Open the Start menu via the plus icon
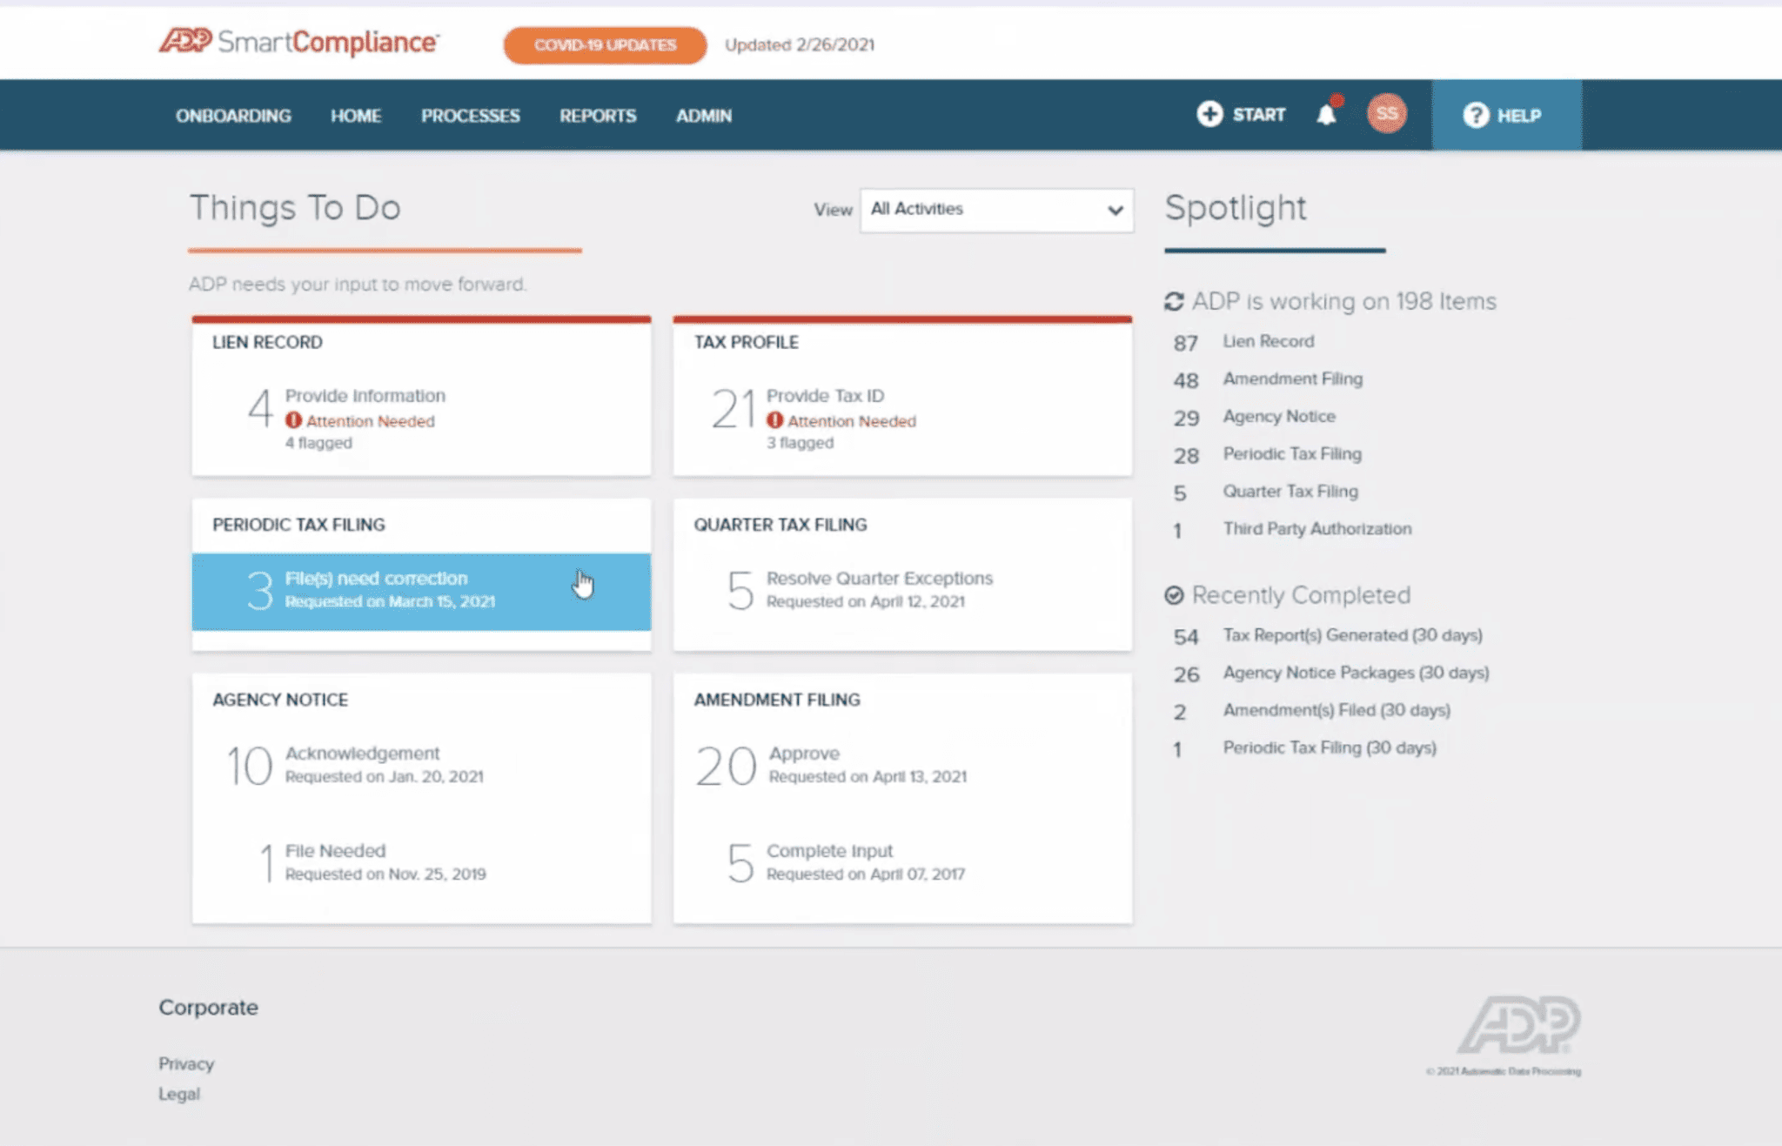Screen dimensions: 1782x1146 (x=1209, y=114)
